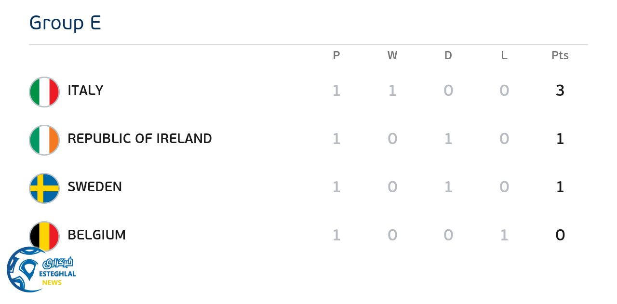Image resolution: width=617 pixels, height=304 pixels.
Task: Click Republic of Ireland's points value
Action: click(560, 139)
